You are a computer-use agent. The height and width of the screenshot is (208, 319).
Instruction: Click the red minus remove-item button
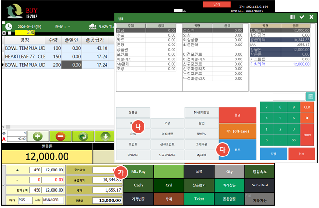(61, 136)
